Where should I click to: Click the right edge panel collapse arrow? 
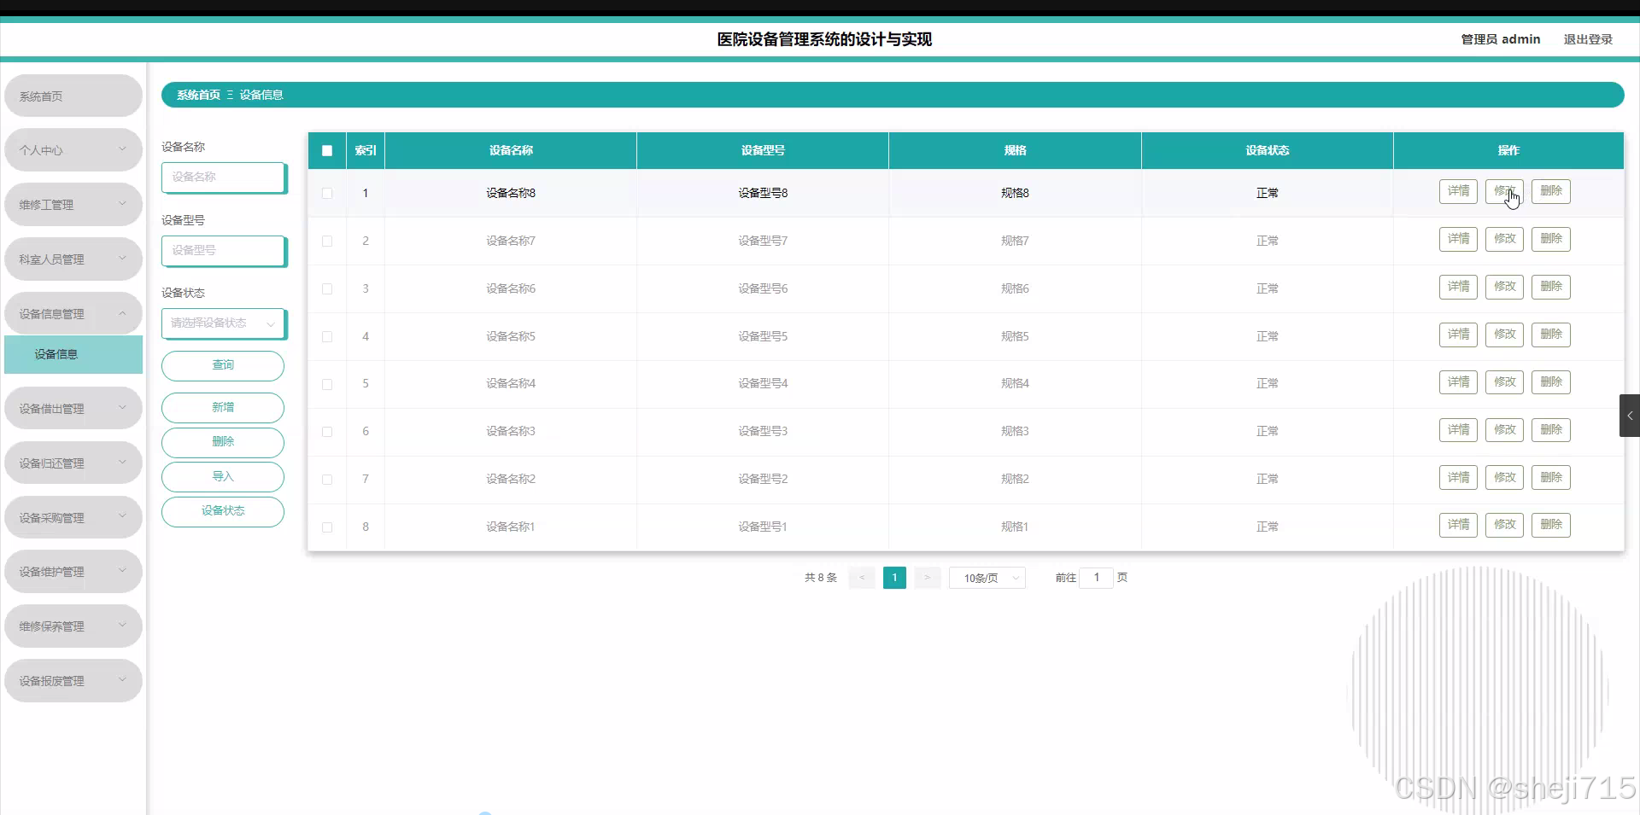pos(1630,416)
